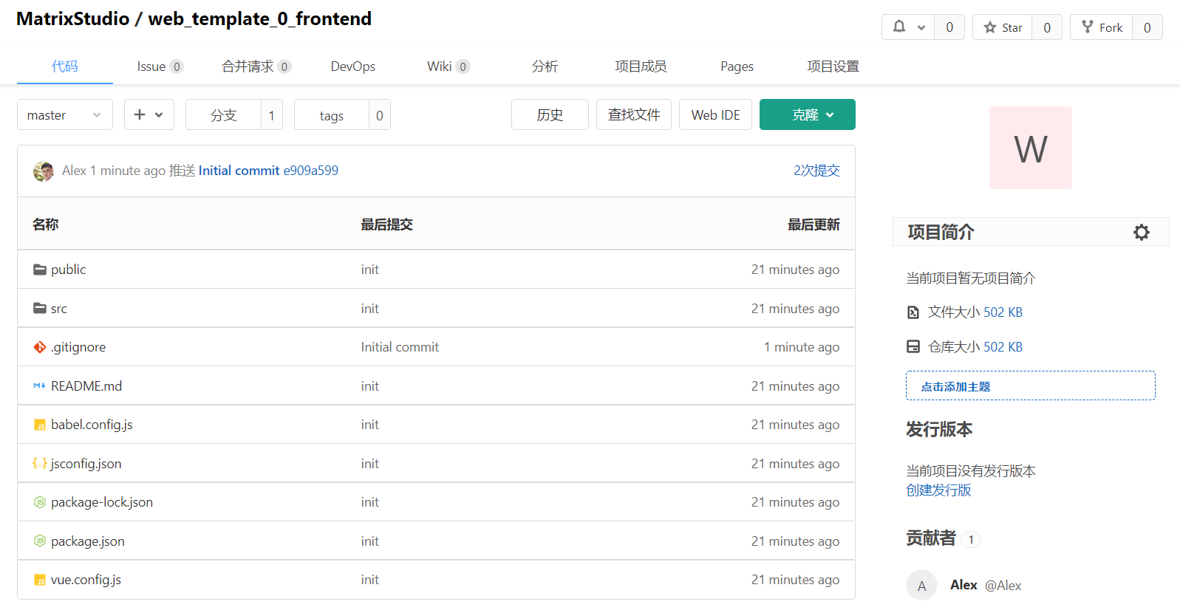
Task: Click the Star icon button
Action: tap(1003, 27)
